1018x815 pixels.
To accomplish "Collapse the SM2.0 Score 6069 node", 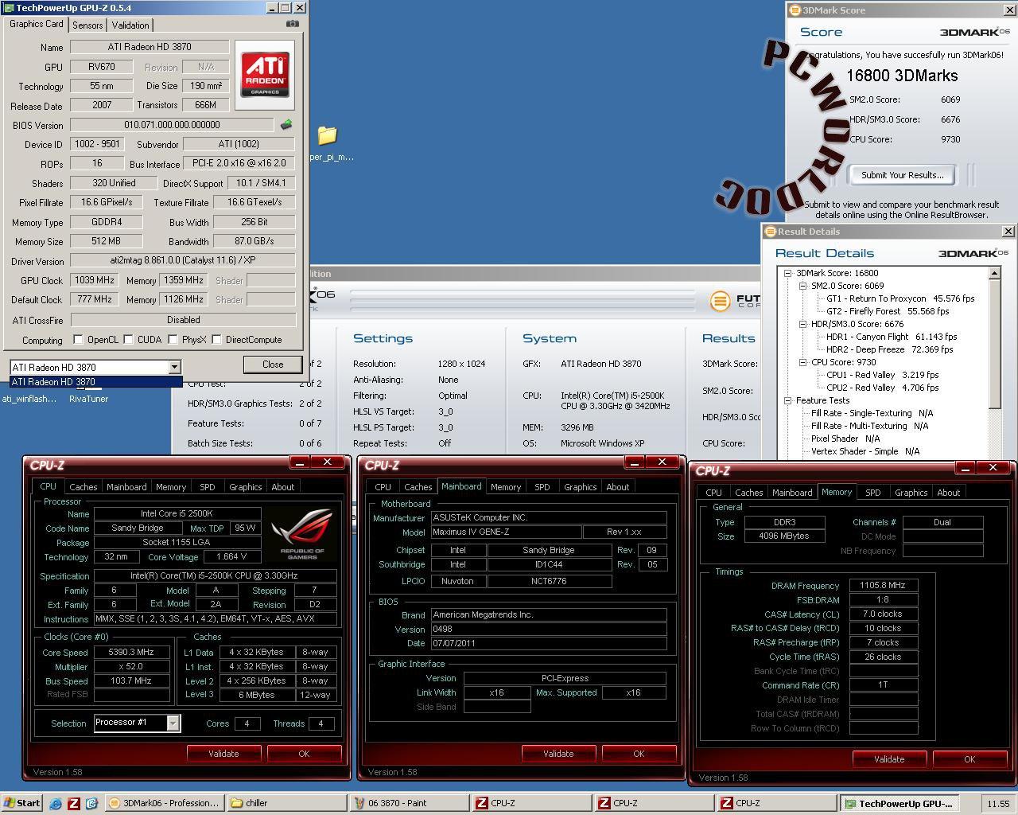I will (802, 286).
